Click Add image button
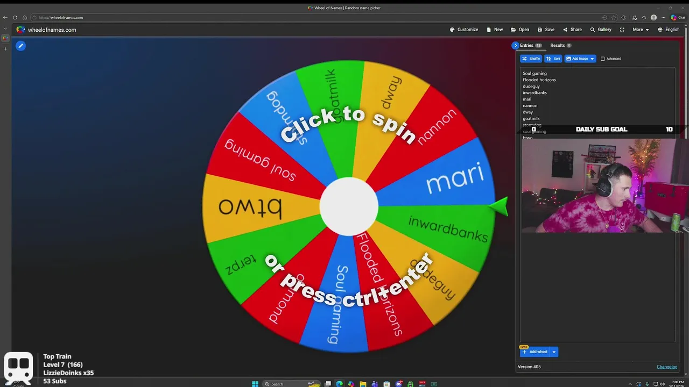 click(x=576, y=59)
